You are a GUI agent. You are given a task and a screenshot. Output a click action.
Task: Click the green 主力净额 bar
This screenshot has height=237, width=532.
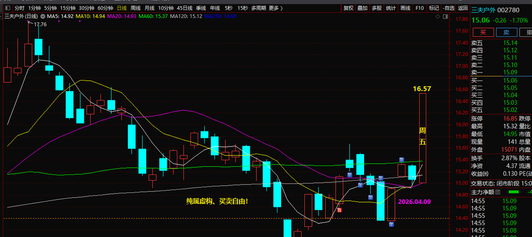click(514, 192)
